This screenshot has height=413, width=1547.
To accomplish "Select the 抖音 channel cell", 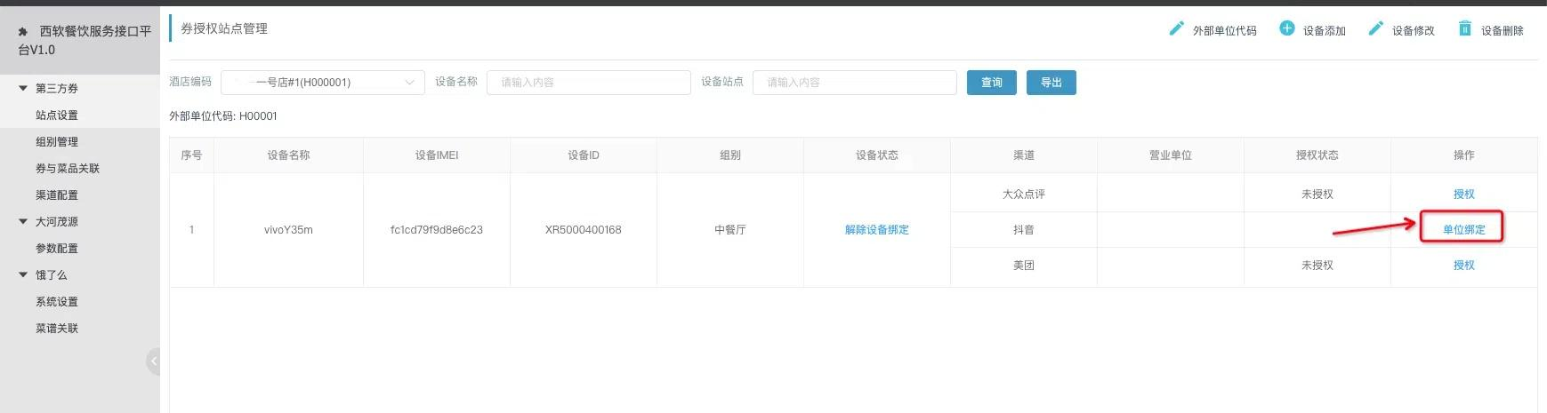I will pos(1024,229).
